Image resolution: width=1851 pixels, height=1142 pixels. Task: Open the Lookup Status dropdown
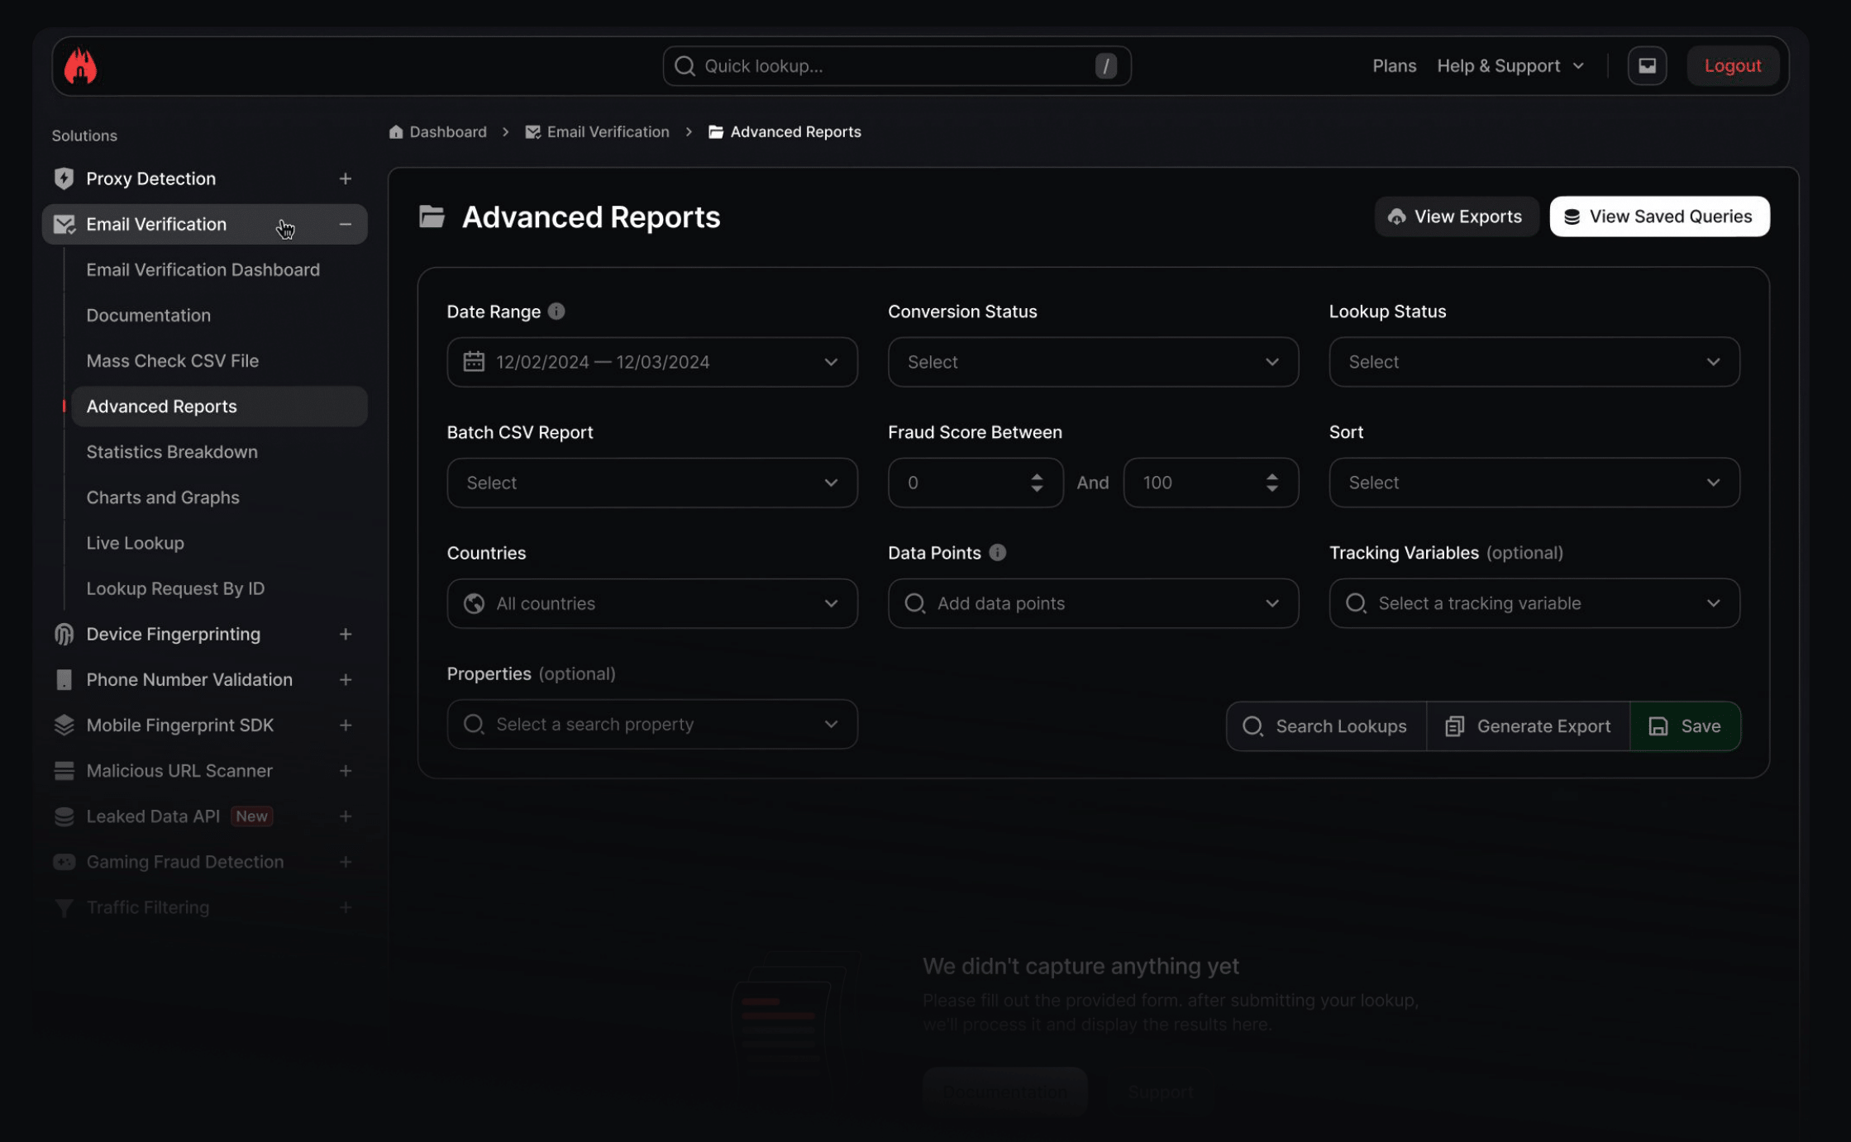coord(1534,362)
